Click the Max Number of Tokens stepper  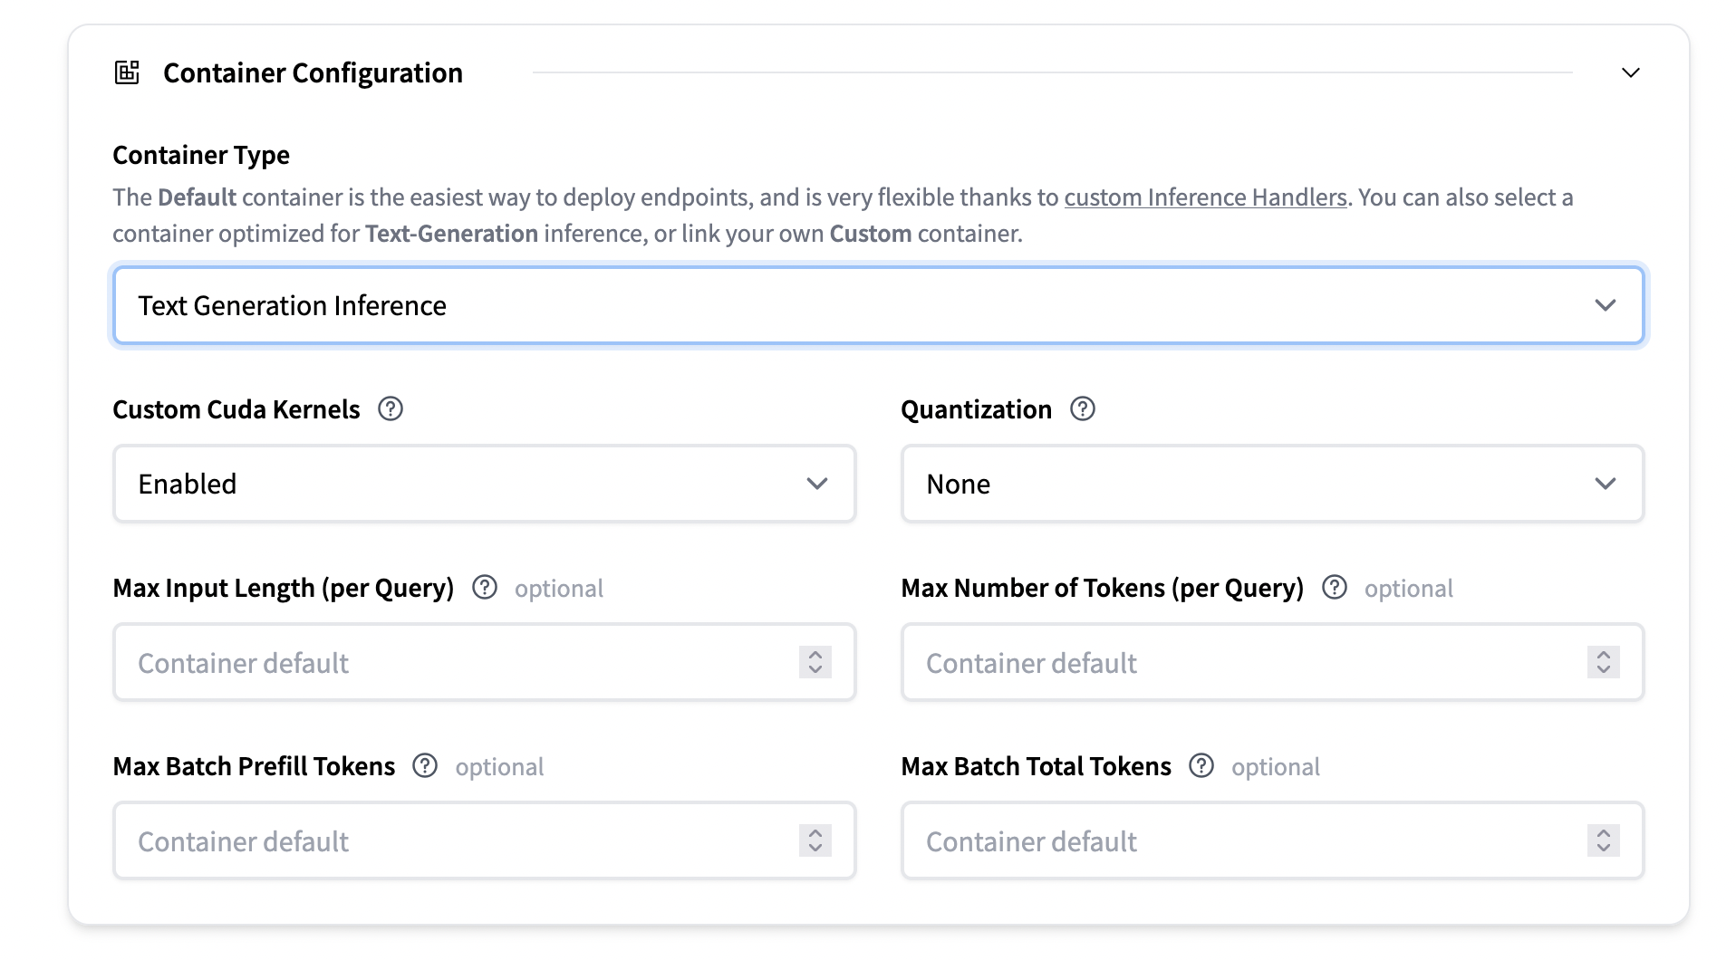point(1603,662)
